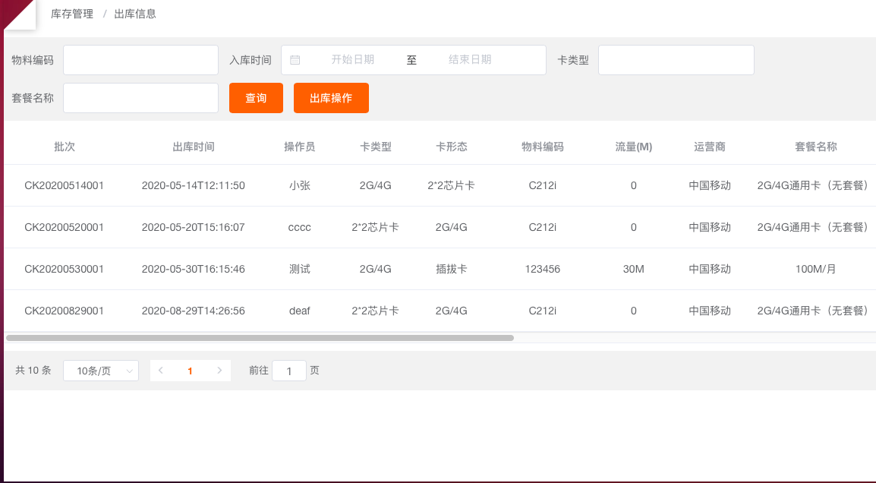Click the 查询 search button
This screenshot has width=876, height=483.
coord(256,98)
